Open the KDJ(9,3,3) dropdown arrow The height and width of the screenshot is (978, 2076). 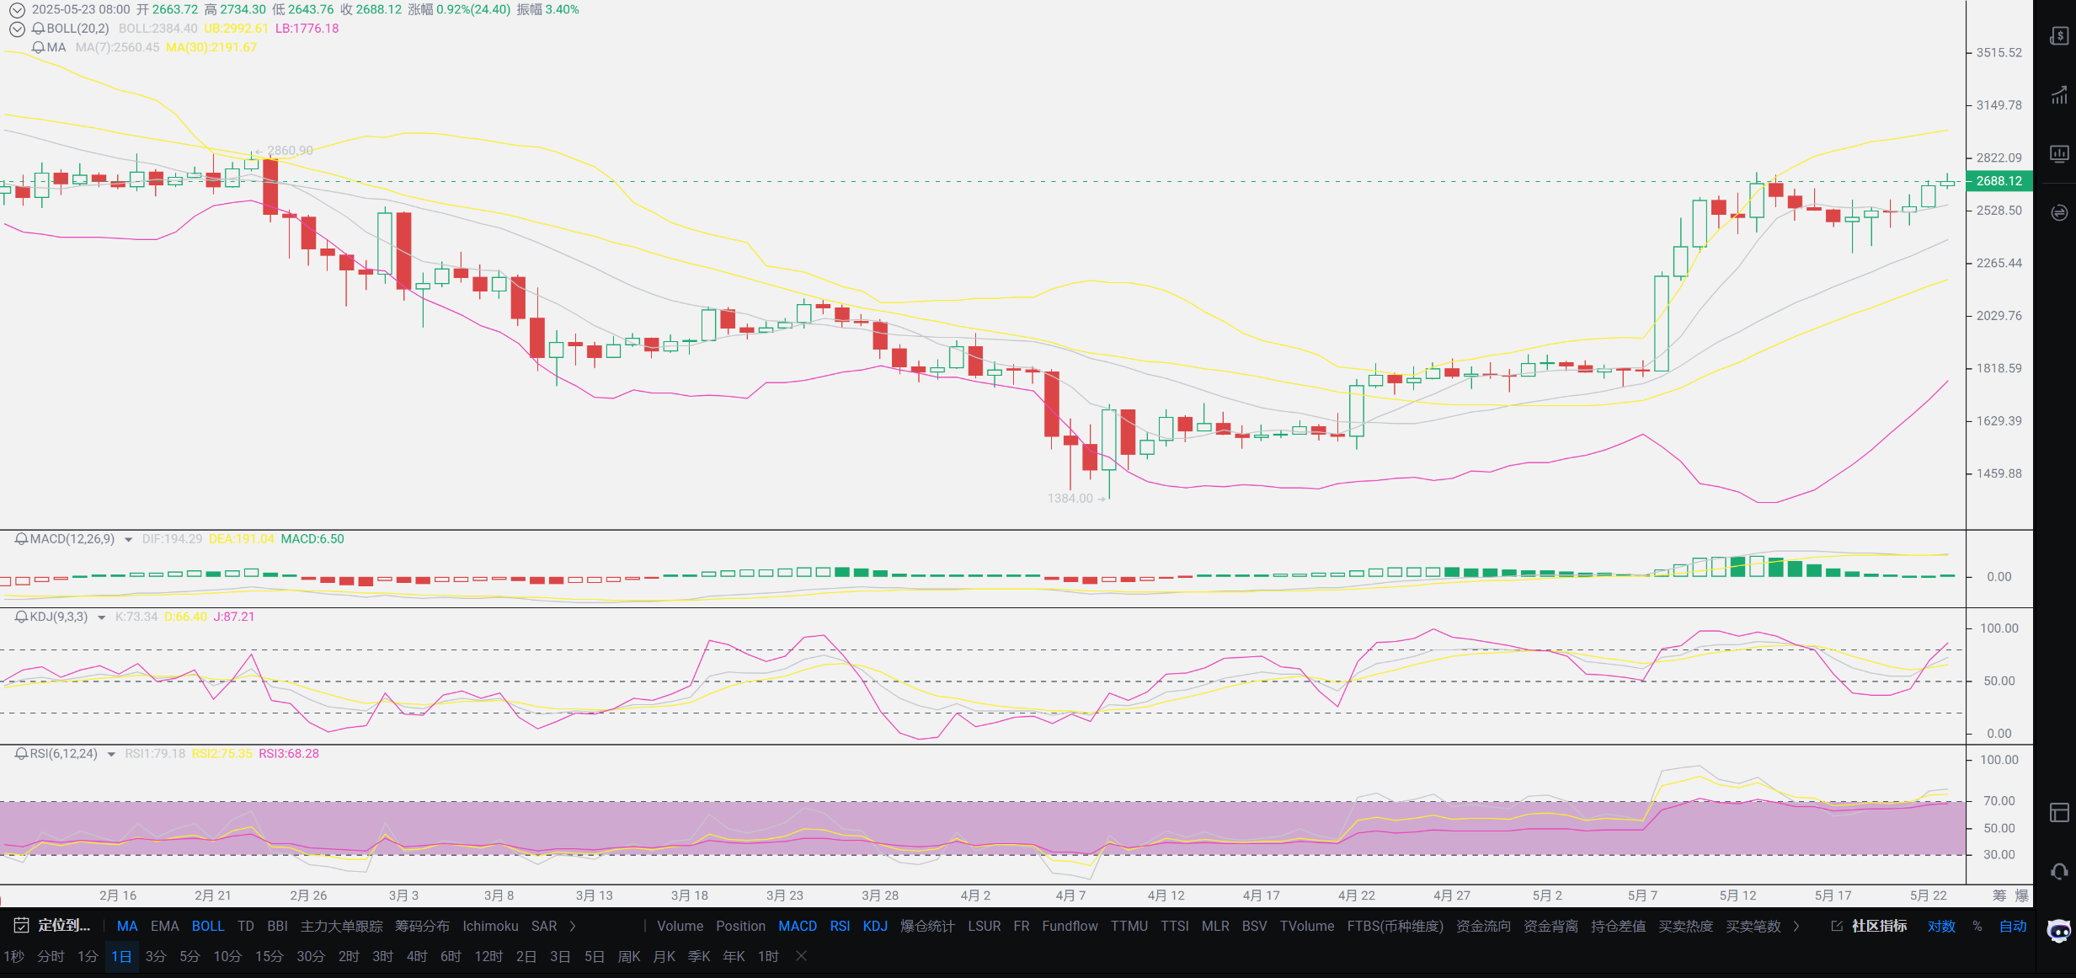click(x=102, y=617)
